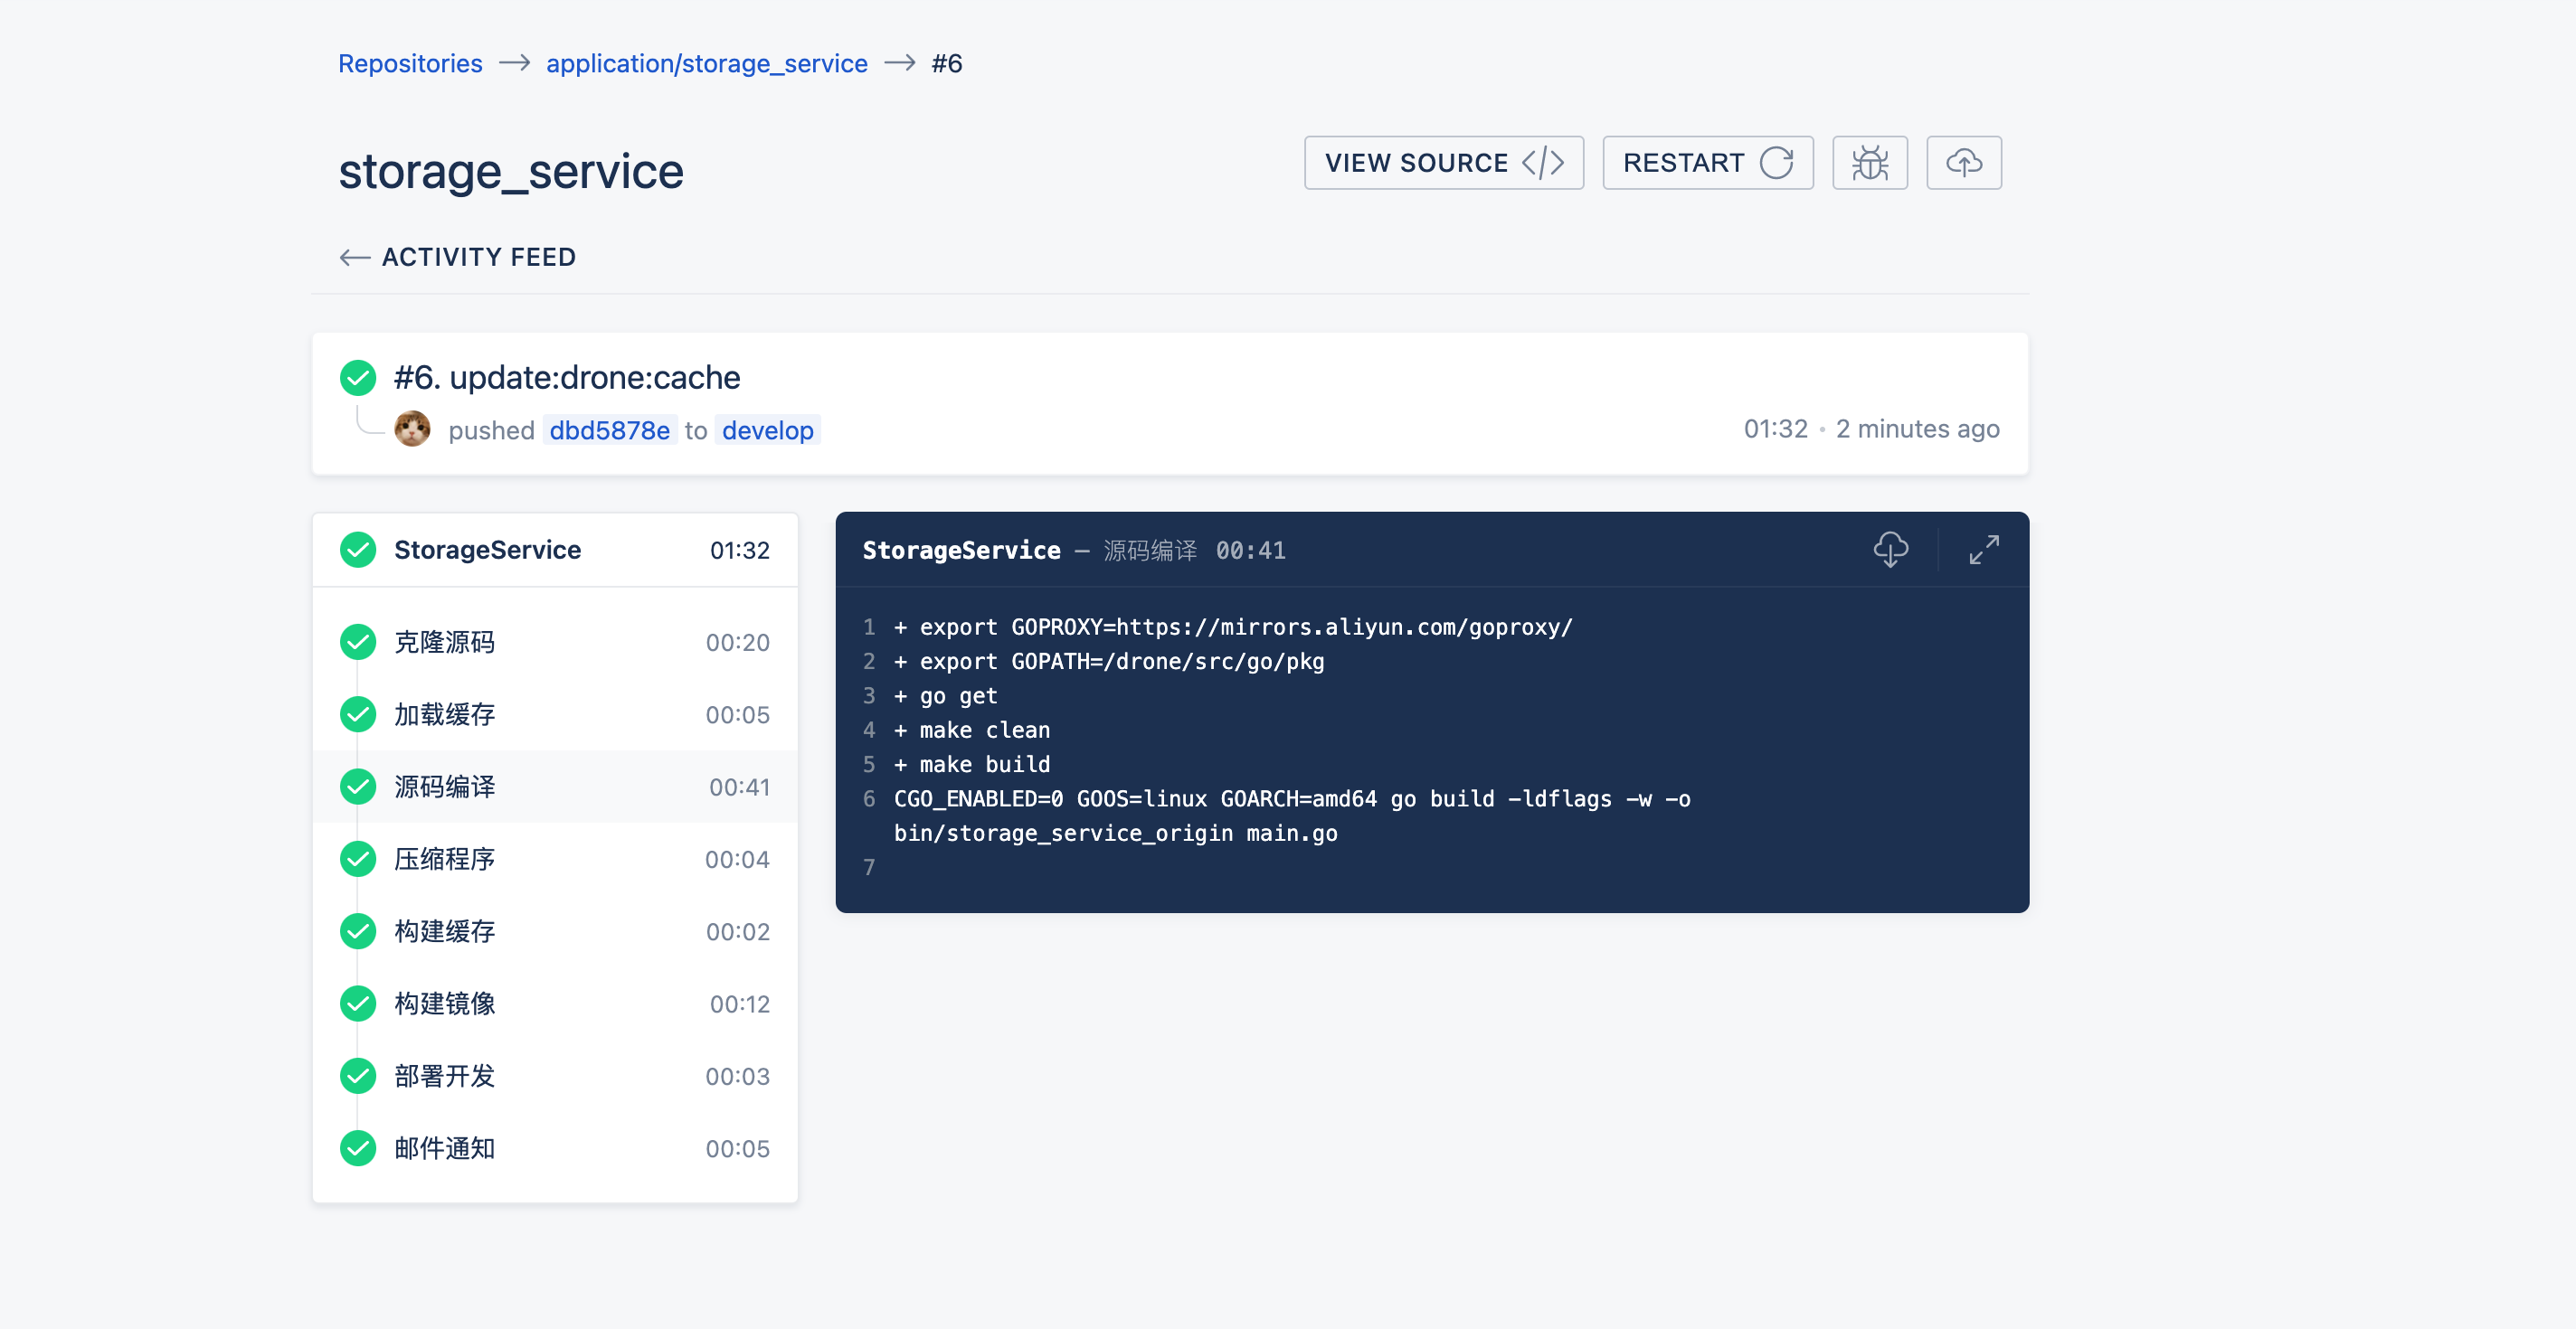Click the debug bug icon button
2576x1329 pixels.
[x=1869, y=163]
